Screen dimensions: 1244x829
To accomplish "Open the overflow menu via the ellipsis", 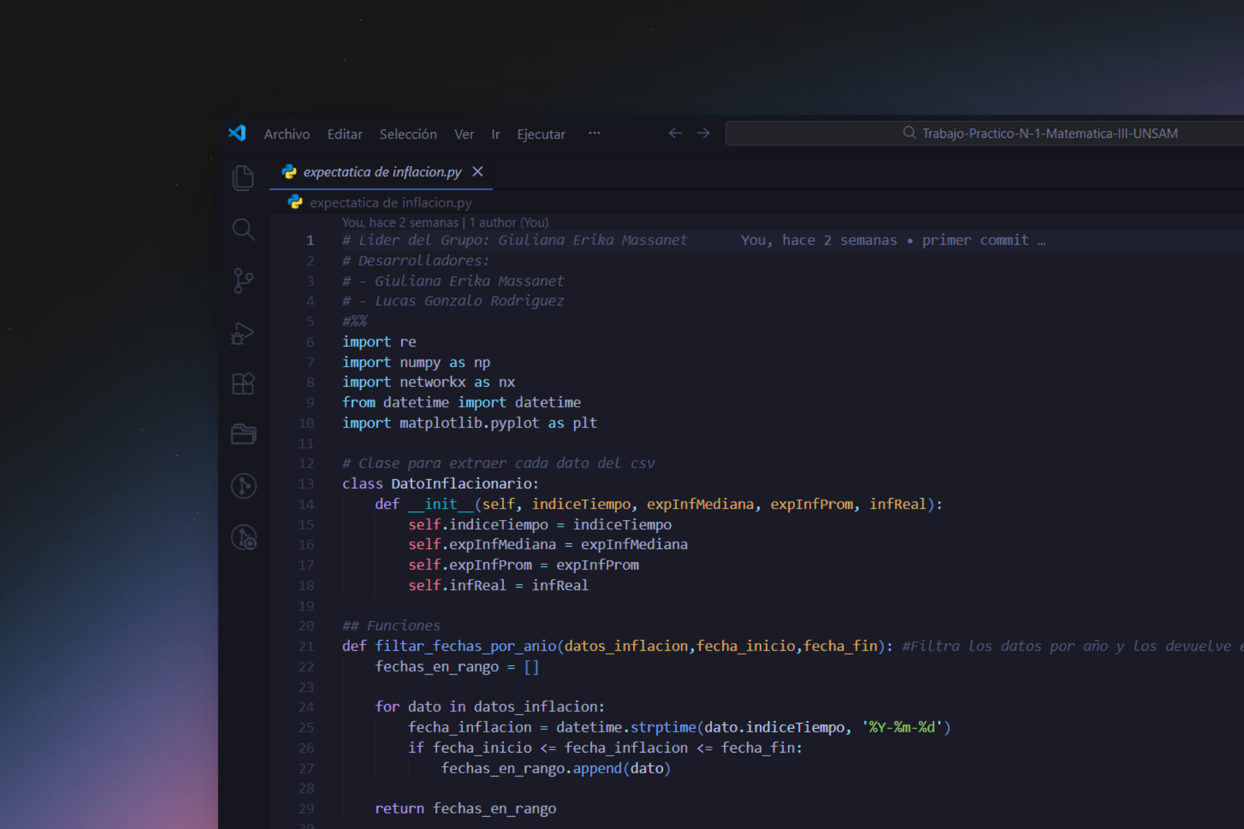I will (595, 133).
